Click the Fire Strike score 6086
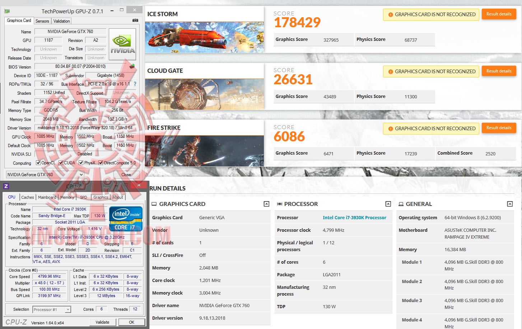The image size is (522, 329). tap(289, 137)
